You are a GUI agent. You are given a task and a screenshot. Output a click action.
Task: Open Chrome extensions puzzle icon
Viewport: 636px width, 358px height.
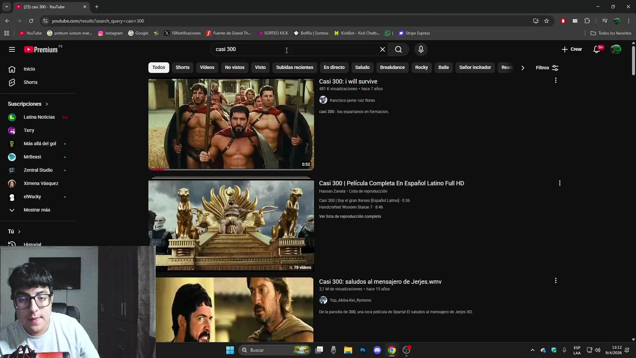click(x=587, y=21)
